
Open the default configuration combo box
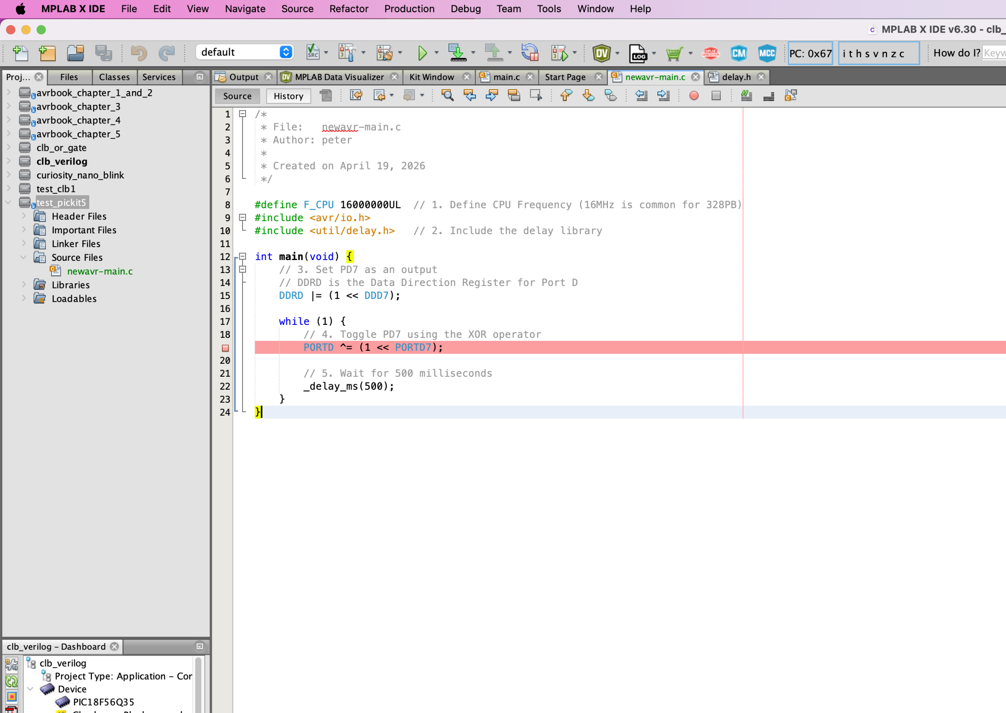(244, 52)
